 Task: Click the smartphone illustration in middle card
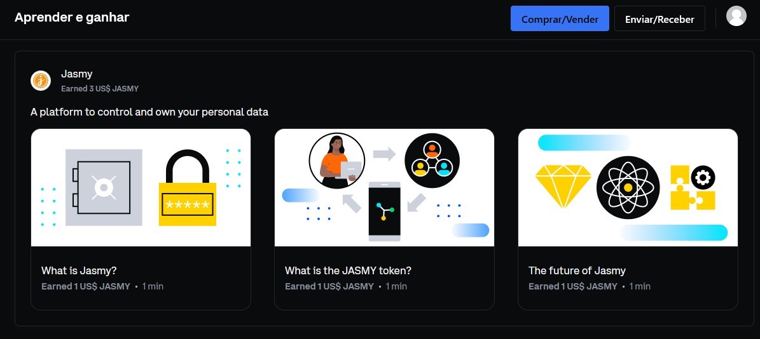384,211
